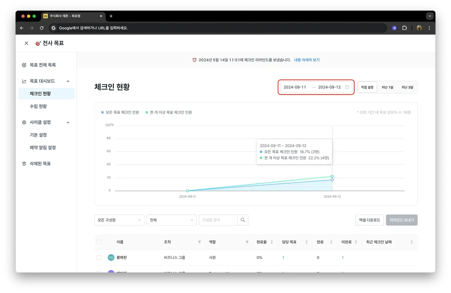Toggle the blue 모든 목표 체크인 인원 legend swatch

click(x=103, y=113)
